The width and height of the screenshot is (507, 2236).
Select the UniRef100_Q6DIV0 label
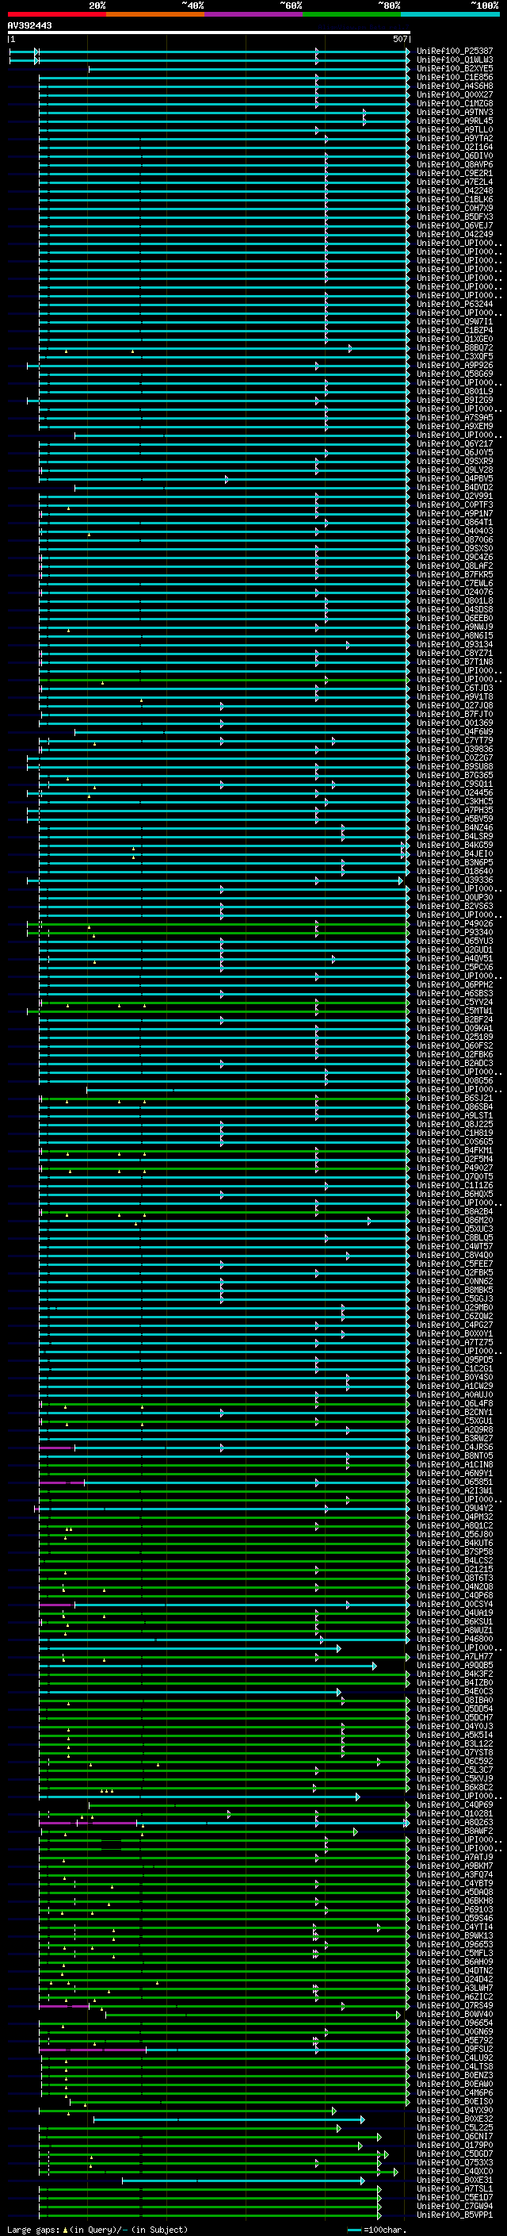[x=455, y=156]
